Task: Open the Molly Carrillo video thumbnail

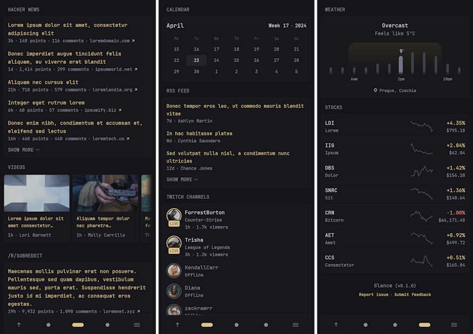Action: pyautogui.click(x=105, y=193)
